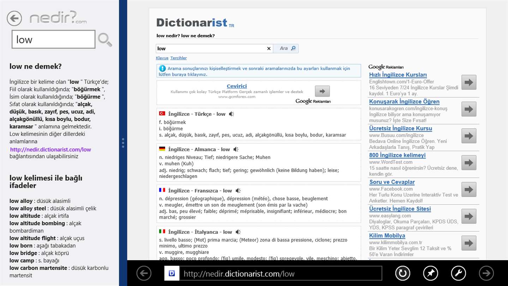The image size is (508, 286).
Task: Play pronunciation for İngilizce - Fransızca entry
Action: pos(238,191)
